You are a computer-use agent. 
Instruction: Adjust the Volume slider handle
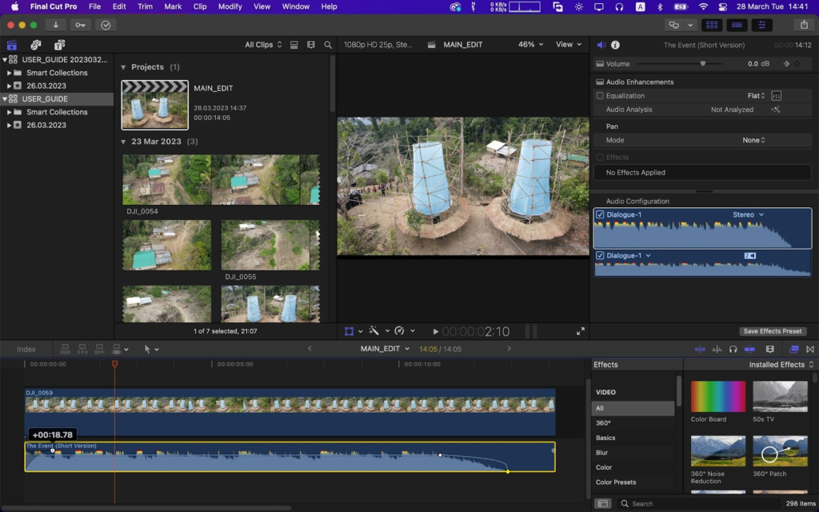point(703,64)
